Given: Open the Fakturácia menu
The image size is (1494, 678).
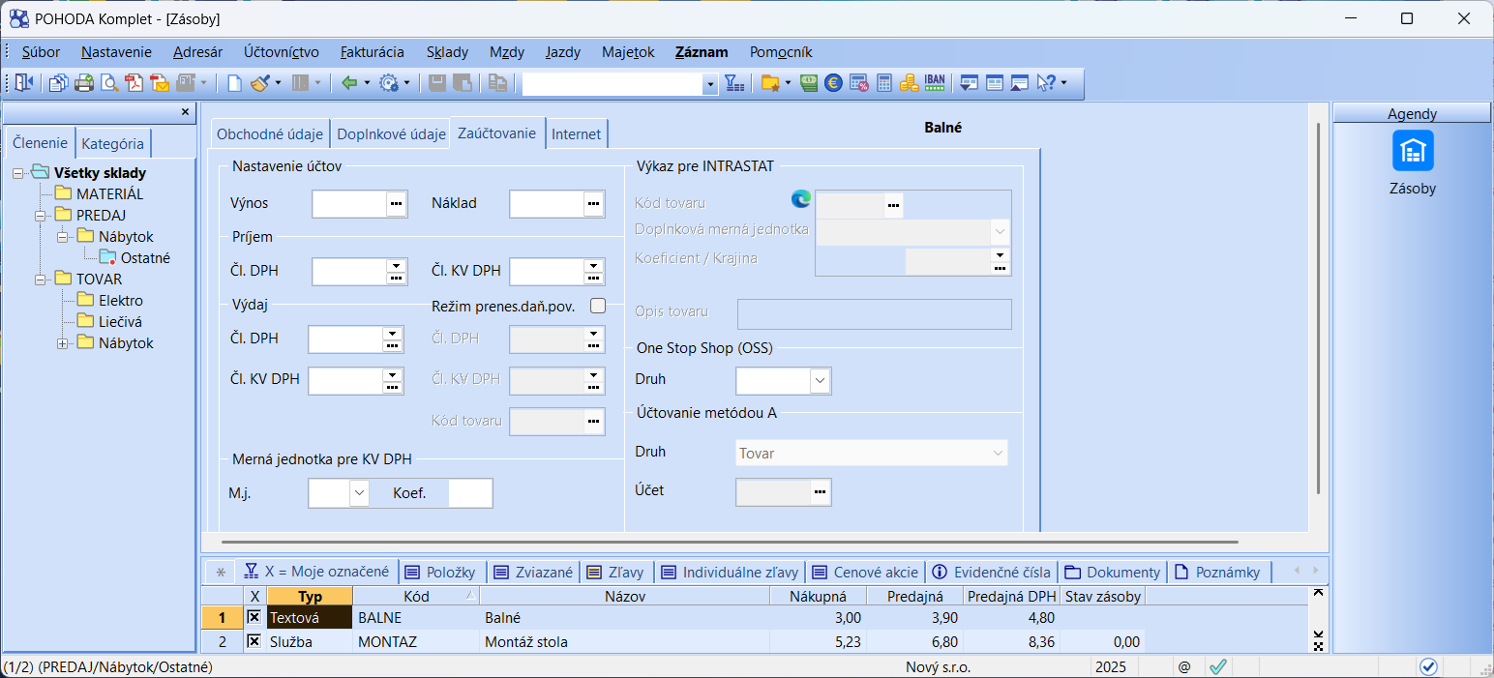Looking at the screenshot, I should coord(373,52).
